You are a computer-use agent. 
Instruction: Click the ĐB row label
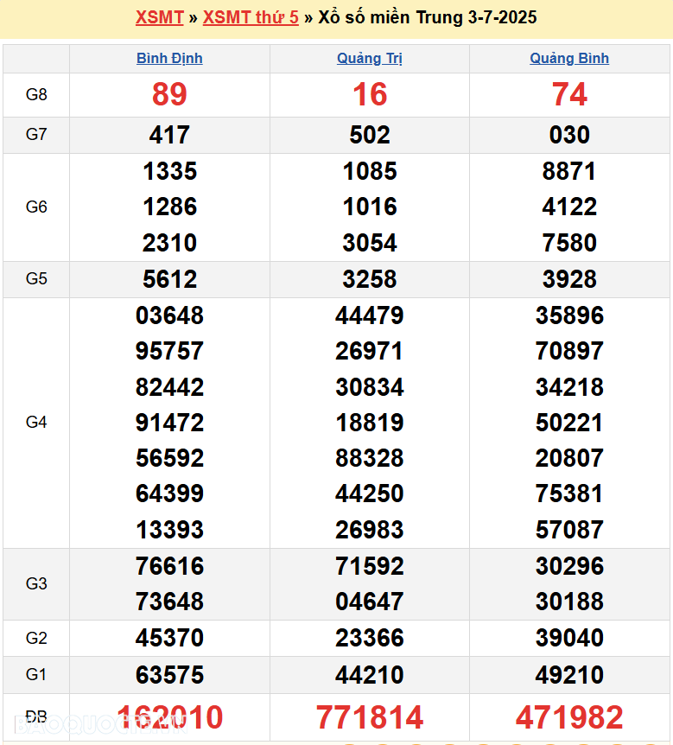pyautogui.click(x=36, y=717)
